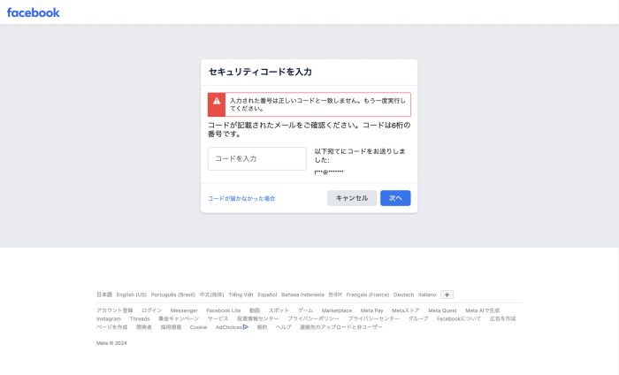Switch language to Deutsch
This screenshot has width=619, height=375.
pos(403,295)
